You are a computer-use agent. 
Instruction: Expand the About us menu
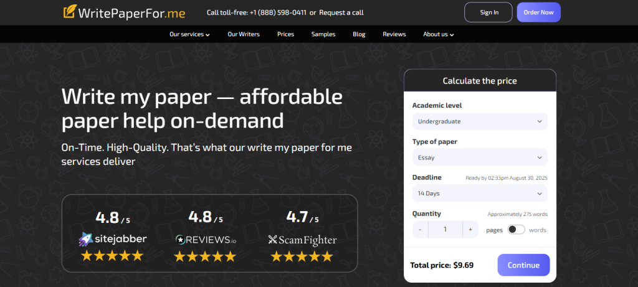[x=439, y=34]
